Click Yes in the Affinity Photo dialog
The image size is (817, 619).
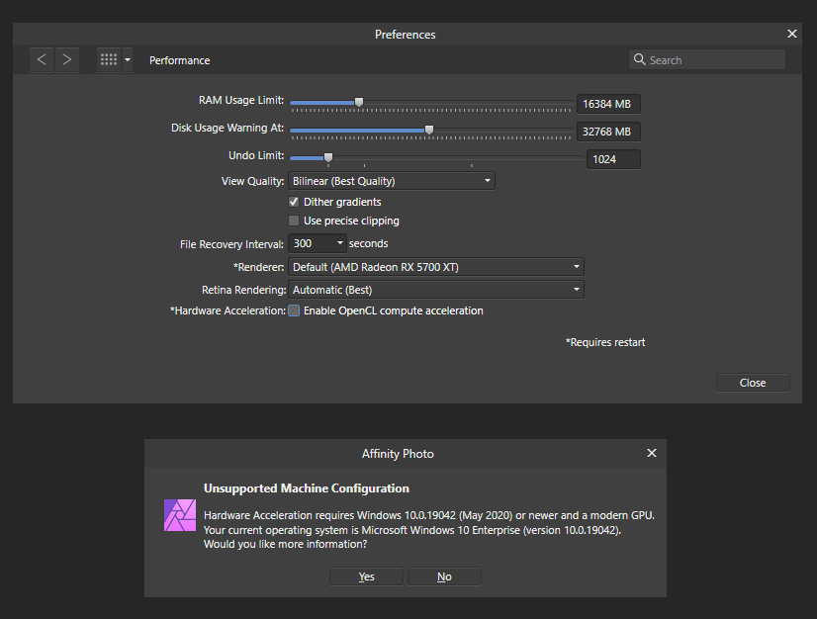tap(366, 576)
